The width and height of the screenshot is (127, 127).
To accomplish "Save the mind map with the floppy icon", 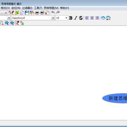I will 27,13.
